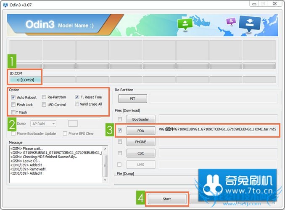Screen dimensions: 285x210
Task: Click the PIT button
Action: [132, 98]
